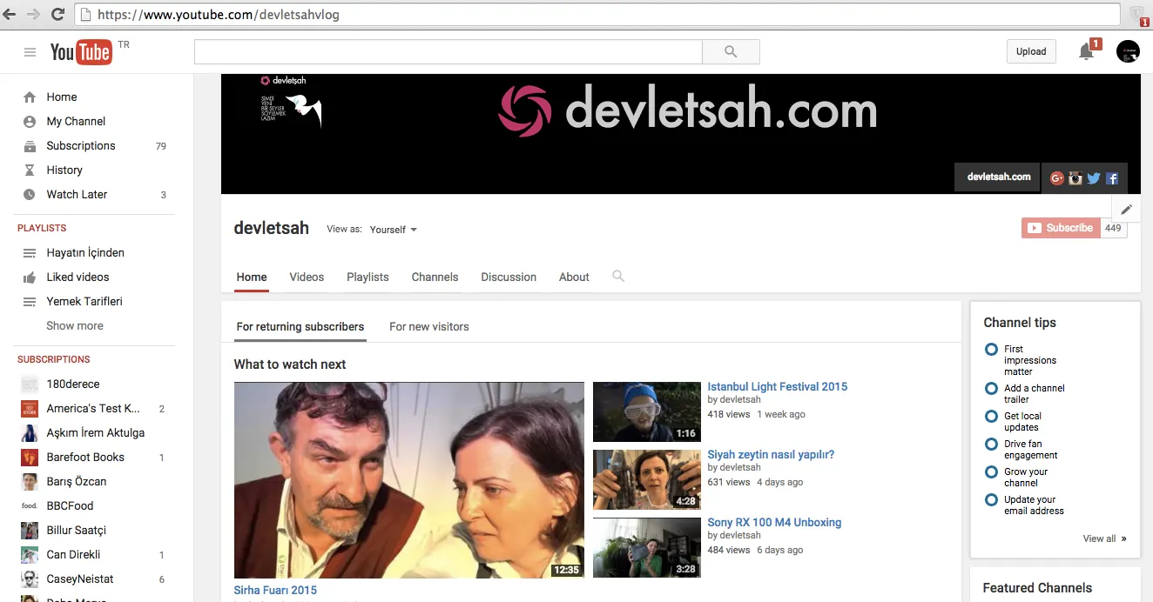Screen dimensions: 1153x602
Task: Reload the page with refresh icon
Action: tap(57, 15)
